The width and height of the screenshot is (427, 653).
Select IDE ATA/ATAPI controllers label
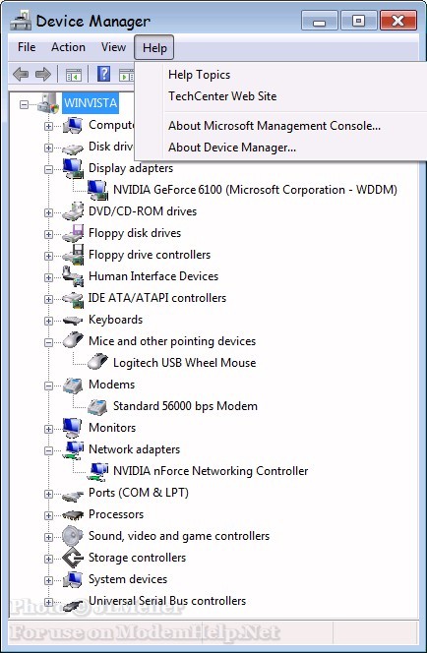[157, 298]
